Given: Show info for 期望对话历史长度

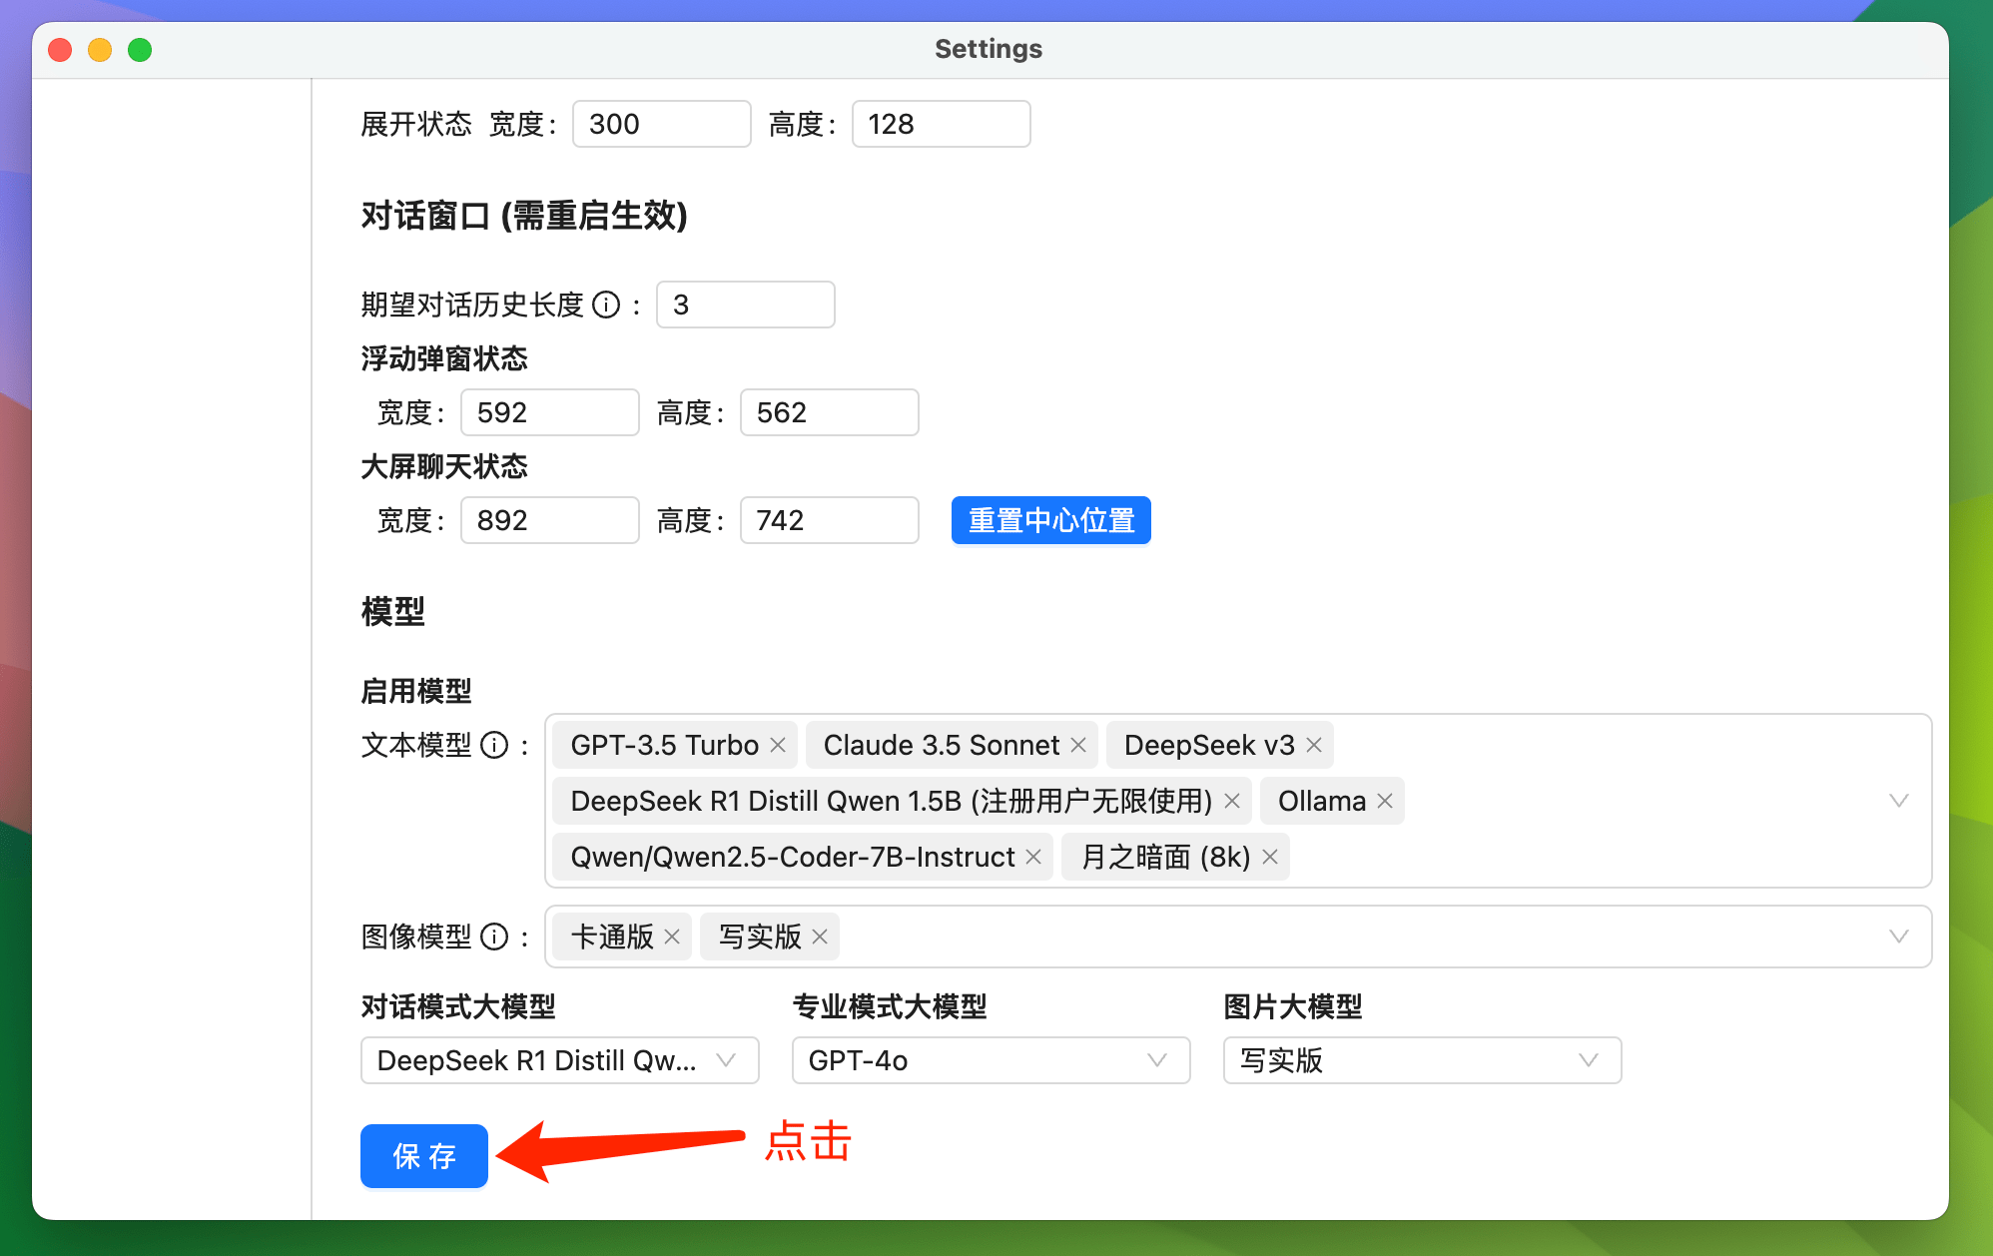Looking at the screenshot, I should (606, 305).
